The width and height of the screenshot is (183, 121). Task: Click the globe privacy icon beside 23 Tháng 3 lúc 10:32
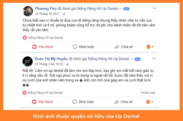(x=67, y=64)
